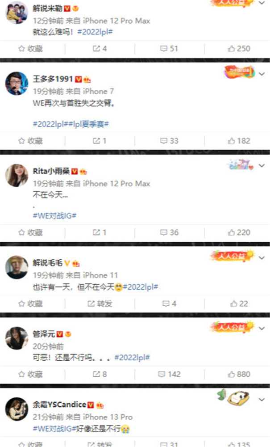Repost 管泽元's post showing 8 shares
Screen dimensions: 270x447
[x=100, y=374]
